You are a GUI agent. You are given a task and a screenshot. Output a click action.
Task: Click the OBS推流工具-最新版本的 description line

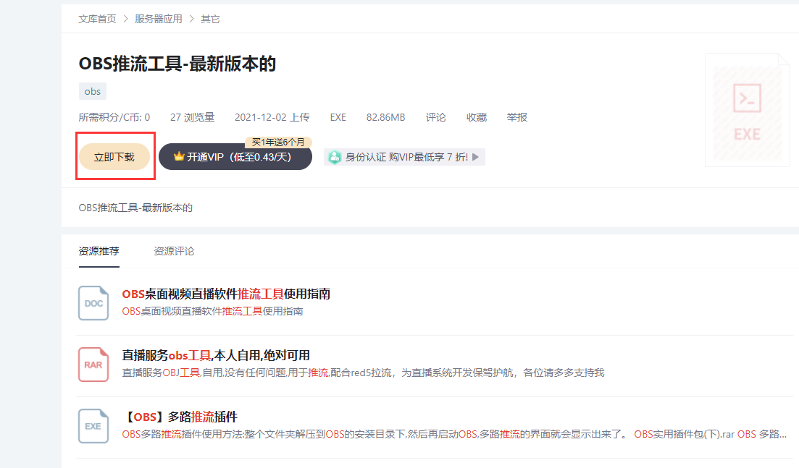135,208
